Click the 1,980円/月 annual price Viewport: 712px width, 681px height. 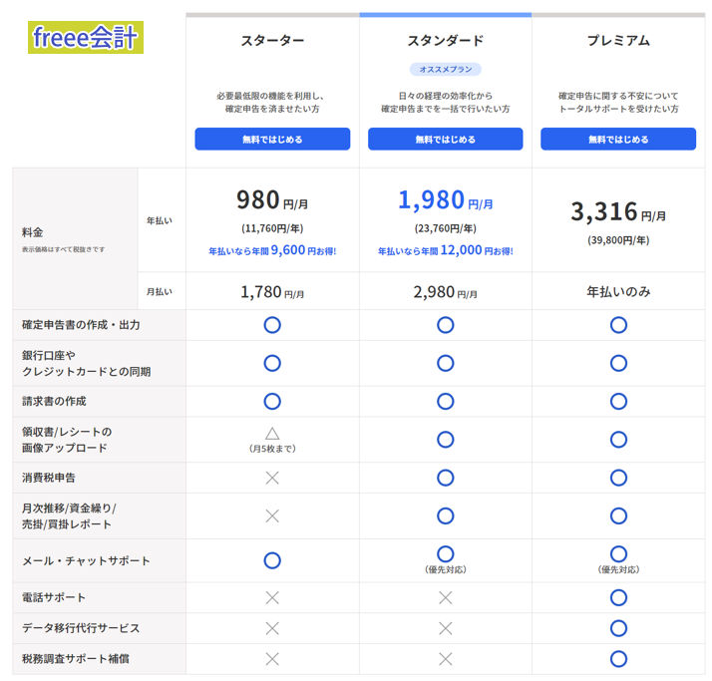click(x=446, y=200)
